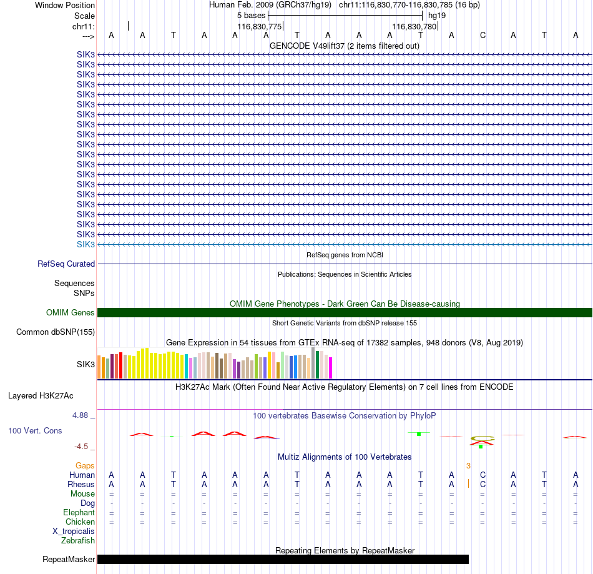Click the orange Rhesus insertion marker
This screenshot has width=593, height=574.
tap(469, 483)
